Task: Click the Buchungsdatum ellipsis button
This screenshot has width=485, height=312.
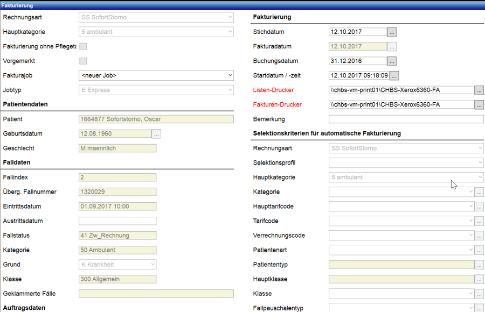Action: (x=392, y=61)
